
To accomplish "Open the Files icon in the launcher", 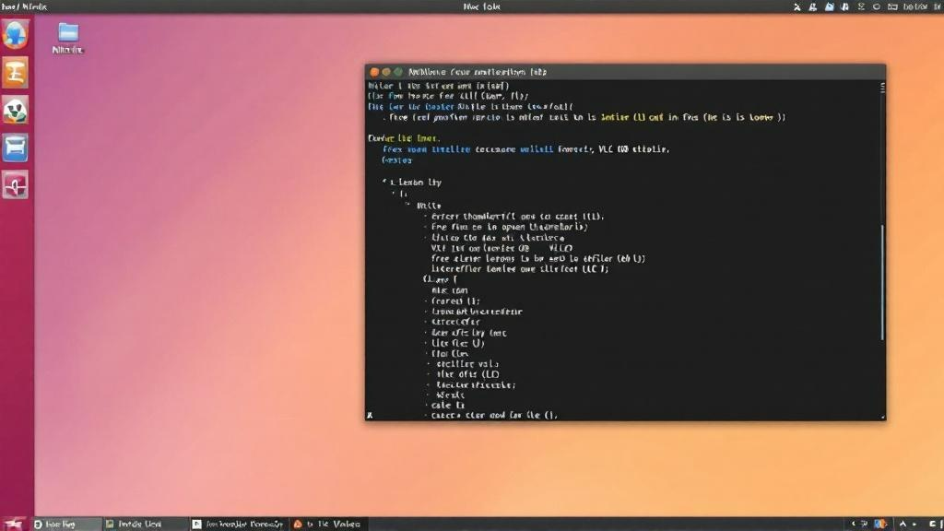I will coord(14,147).
